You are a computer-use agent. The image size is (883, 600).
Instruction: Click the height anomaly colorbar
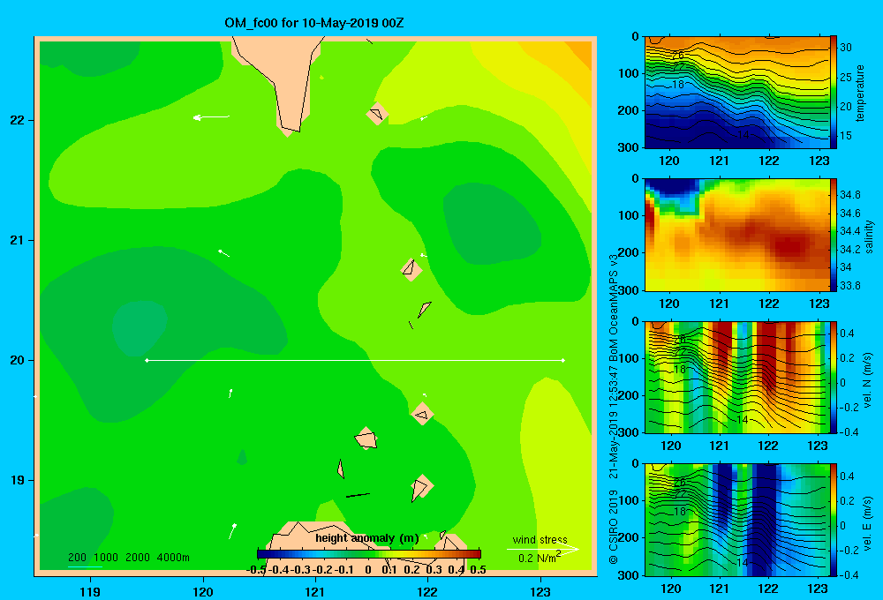pos(369,554)
